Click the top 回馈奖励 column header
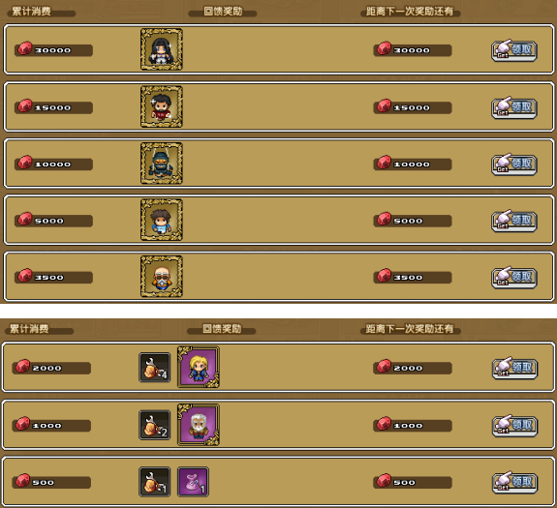Viewport: 557px width, 508px height. pos(223,12)
